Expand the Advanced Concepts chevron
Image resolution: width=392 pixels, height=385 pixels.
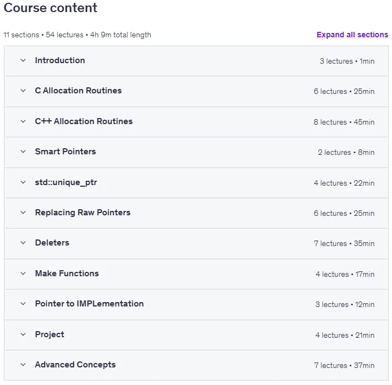23,365
